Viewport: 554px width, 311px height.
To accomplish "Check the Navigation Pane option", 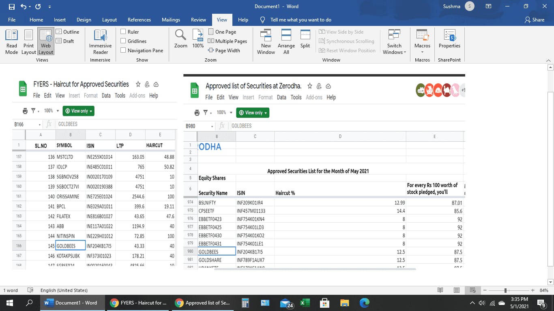I will (123, 50).
